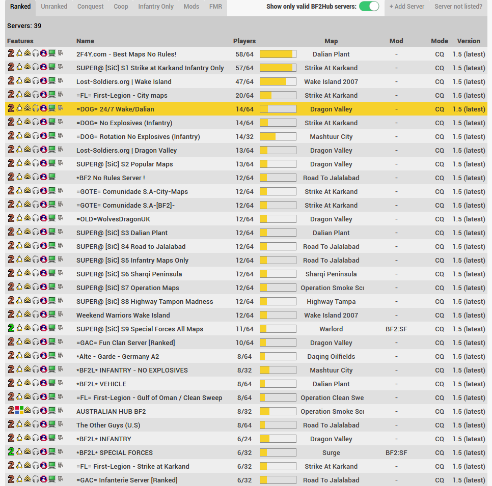Open the Server not listed? link

tap(458, 7)
